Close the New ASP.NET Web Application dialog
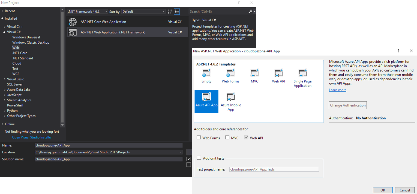Screen dimensions: 417x194 point(412,51)
